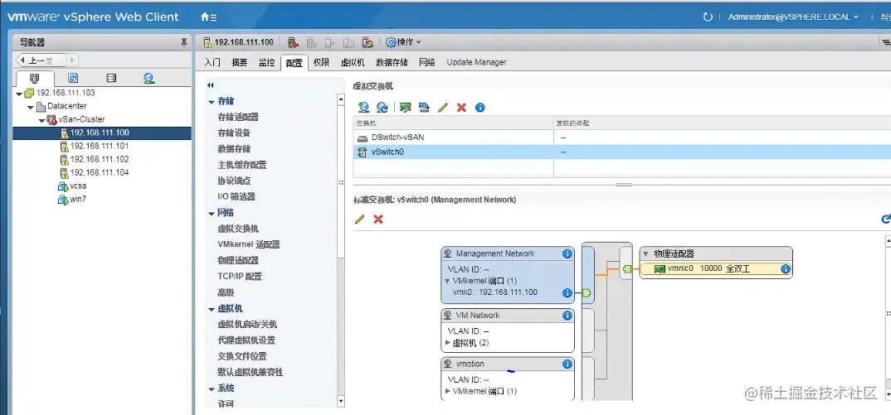891x415 pixels.
Task: Click the refresh icon in top bar
Action: click(x=708, y=17)
